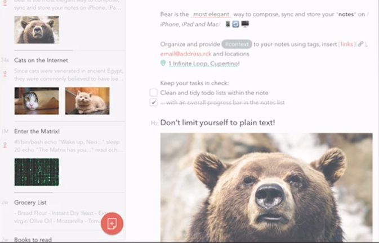Click the cream cat on box thumbnail

click(x=87, y=101)
